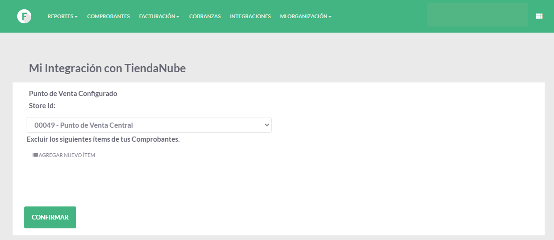Open the apps grid icon
Screen dimensions: 554x240
click(539, 16)
